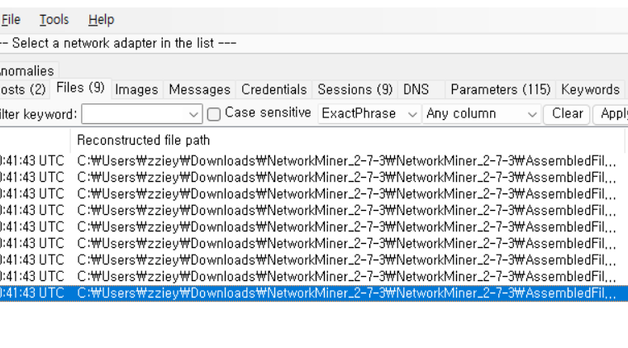Image resolution: width=628 pixels, height=348 pixels.
Task: Click the Apply filter button
Action: coord(612,114)
